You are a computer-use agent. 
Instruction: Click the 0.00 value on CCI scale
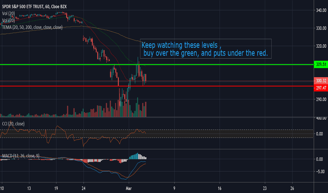320,134
